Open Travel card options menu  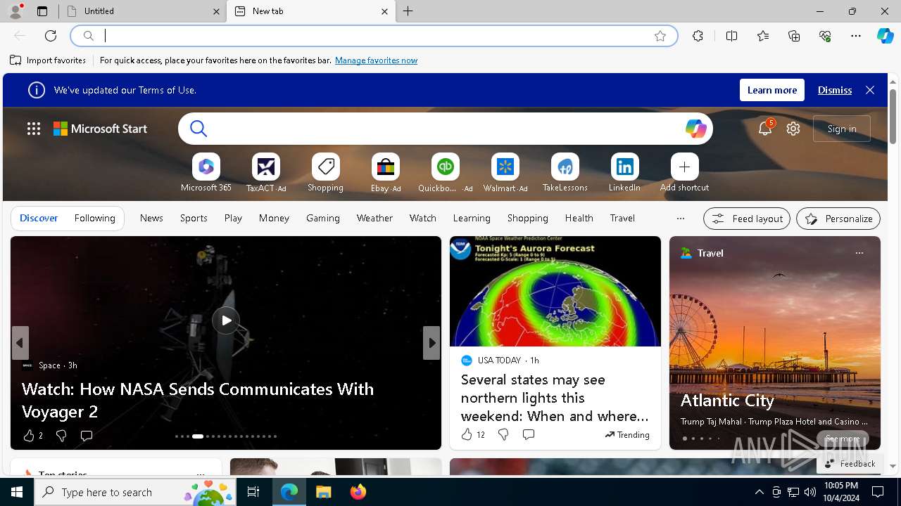click(x=859, y=253)
